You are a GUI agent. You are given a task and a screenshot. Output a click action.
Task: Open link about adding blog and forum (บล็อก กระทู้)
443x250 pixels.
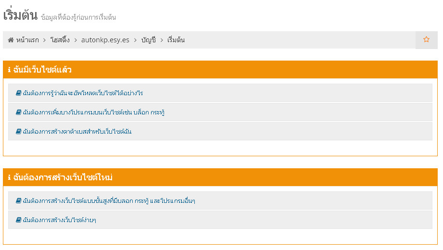pyautogui.click(x=94, y=112)
